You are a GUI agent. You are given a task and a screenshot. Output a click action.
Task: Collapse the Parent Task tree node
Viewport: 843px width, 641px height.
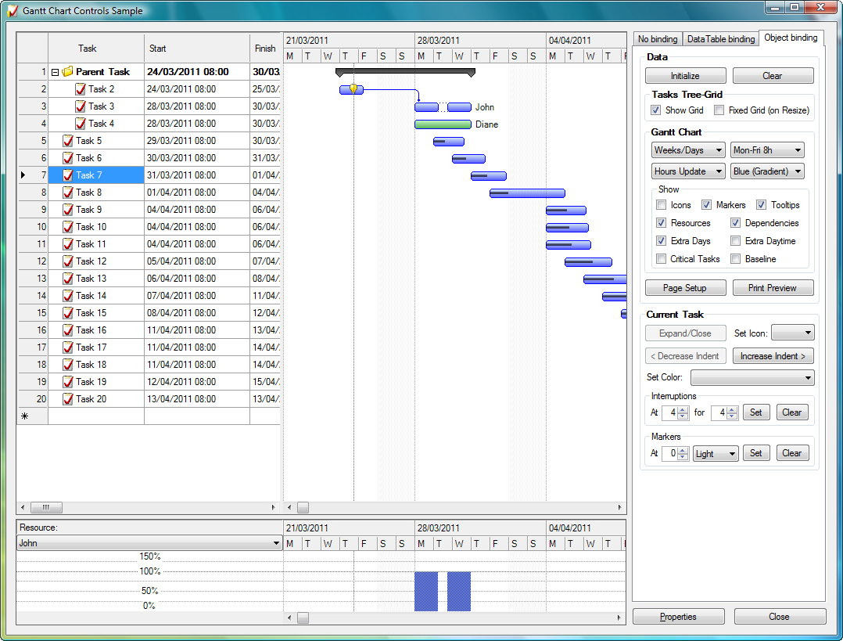coord(53,71)
